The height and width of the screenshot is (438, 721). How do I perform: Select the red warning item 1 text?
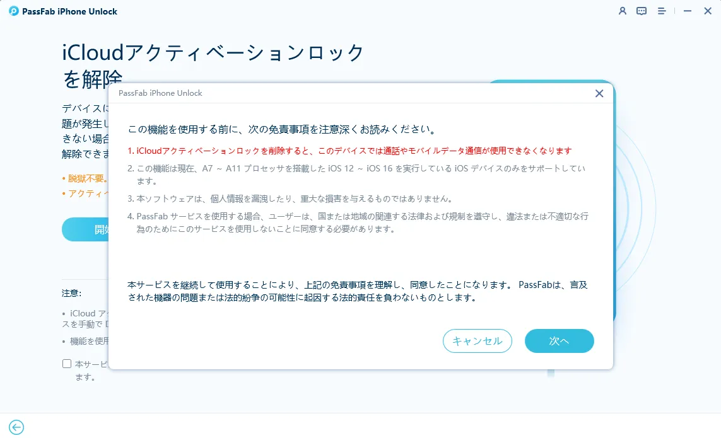tap(349, 151)
